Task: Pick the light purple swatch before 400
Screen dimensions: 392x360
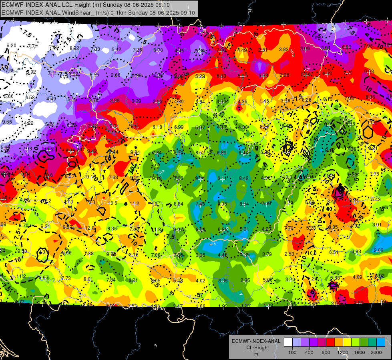Action: (305, 342)
